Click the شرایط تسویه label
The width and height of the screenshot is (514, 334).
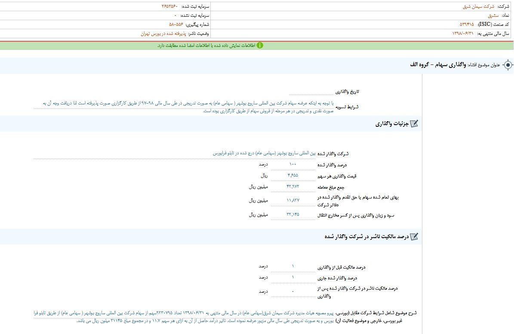(x=347, y=107)
